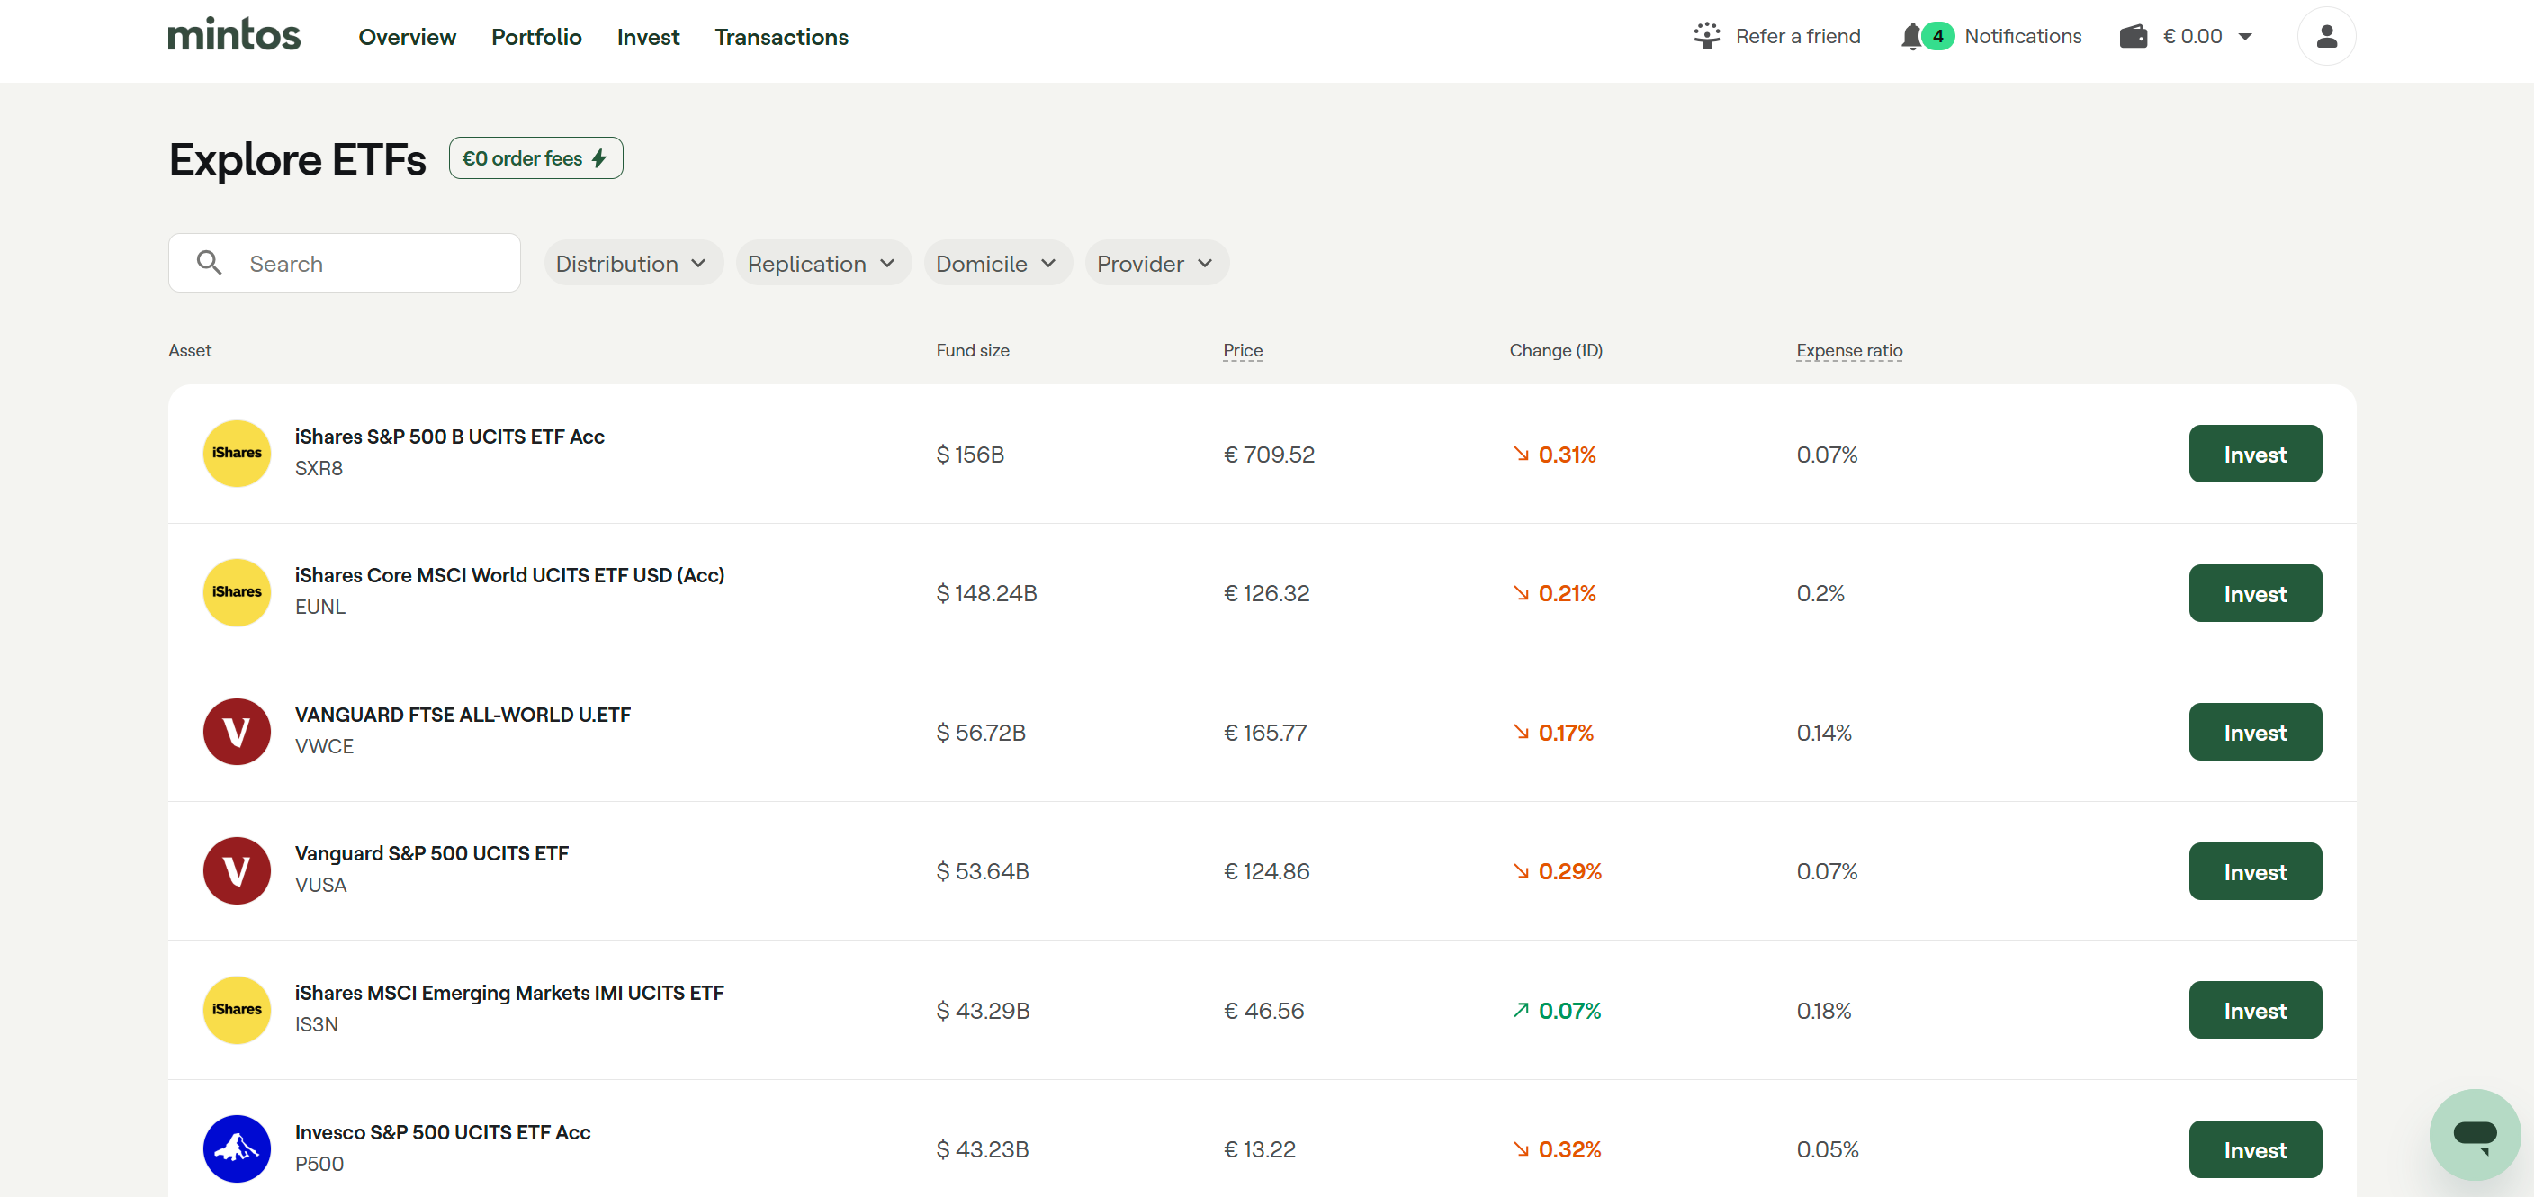The height and width of the screenshot is (1197, 2534).
Task: Click the 0.14% expense ratio
Action: [1824, 733]
